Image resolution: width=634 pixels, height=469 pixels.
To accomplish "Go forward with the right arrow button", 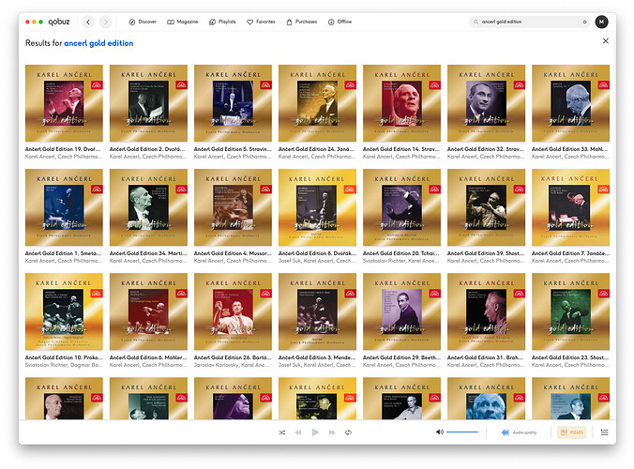I will (x=106, y=22).
